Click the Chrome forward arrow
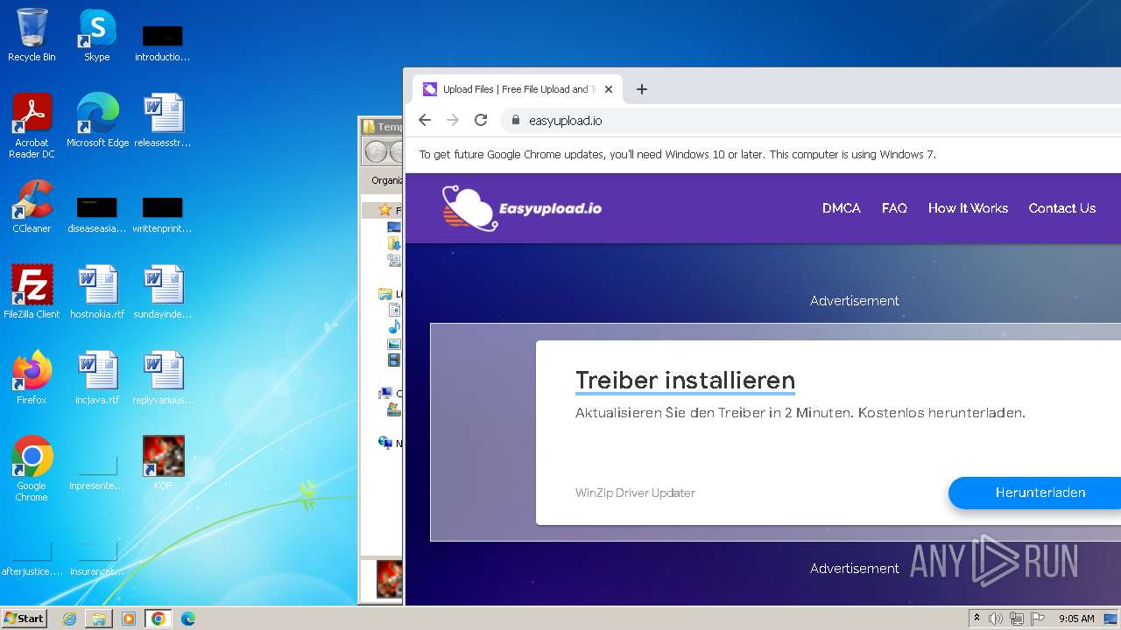The width and height of the screenshot is (1121, 630). tap(453, 120)
